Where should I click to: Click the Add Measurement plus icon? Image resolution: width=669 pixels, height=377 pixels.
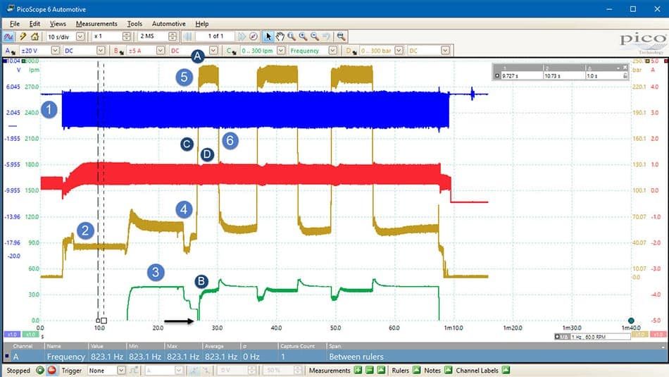coord(358,370)
